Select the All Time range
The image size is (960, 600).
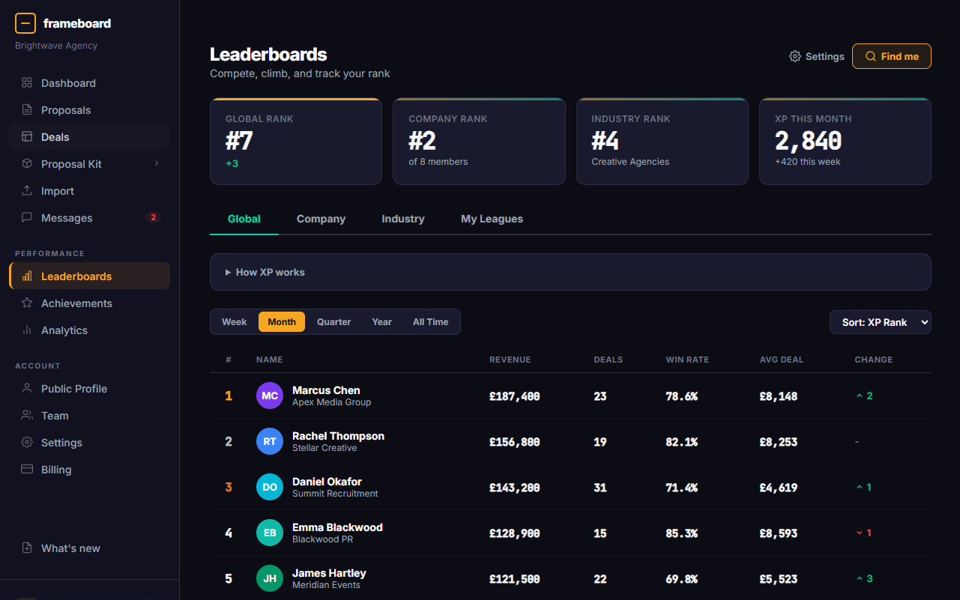(431, 322)
